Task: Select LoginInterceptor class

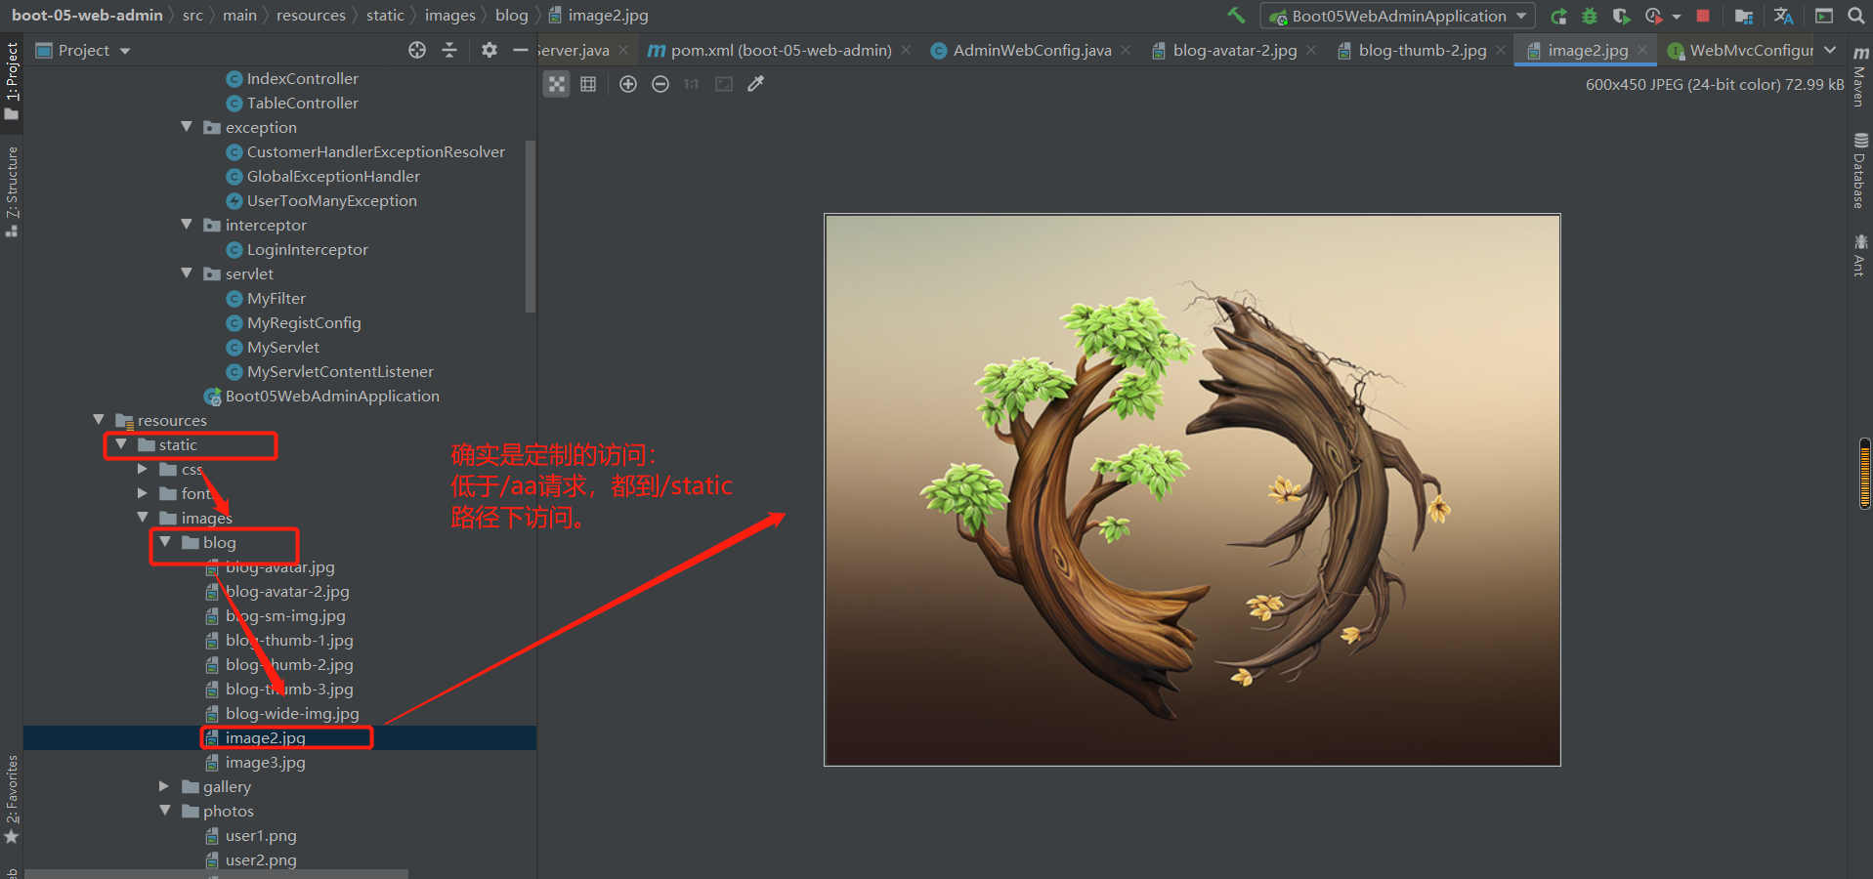Action: [307, 249]
